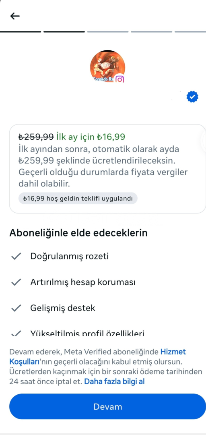Click the profile picture thumbnail
This screenshot has width=206, height=435.
[x=107, y=66]
